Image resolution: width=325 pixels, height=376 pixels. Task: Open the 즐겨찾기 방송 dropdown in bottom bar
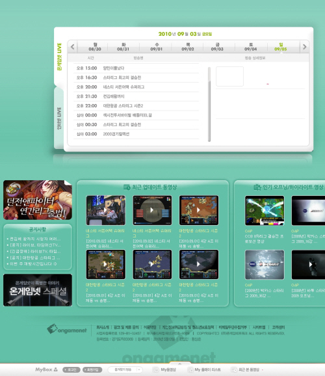click(x=125, y=369)
